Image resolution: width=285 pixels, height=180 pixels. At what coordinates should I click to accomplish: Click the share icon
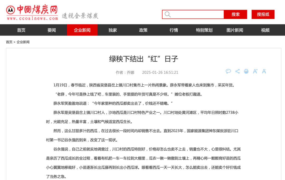pyautogui.click(x=237, y=71)
